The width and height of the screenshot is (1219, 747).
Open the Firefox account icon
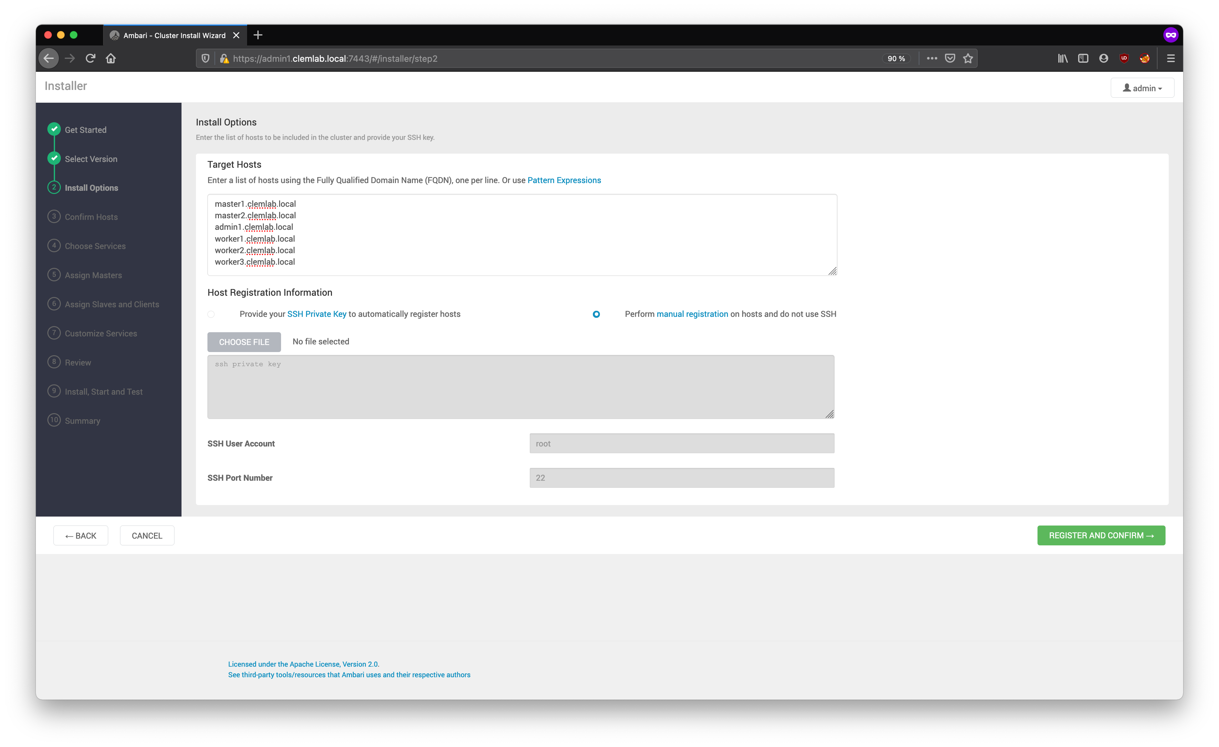click(1103, 58)
